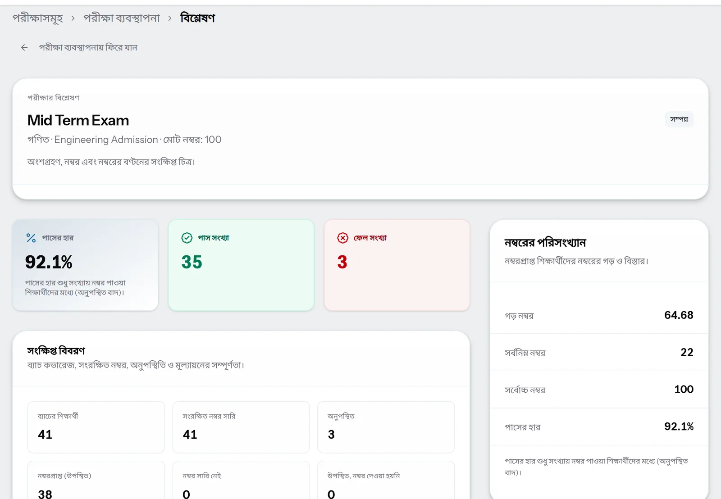This screenshot has height=499, width=721.
Task: Click the first breadcrumb chevron after পরীক্ষাসমূহ
Action: pos(73,18)
